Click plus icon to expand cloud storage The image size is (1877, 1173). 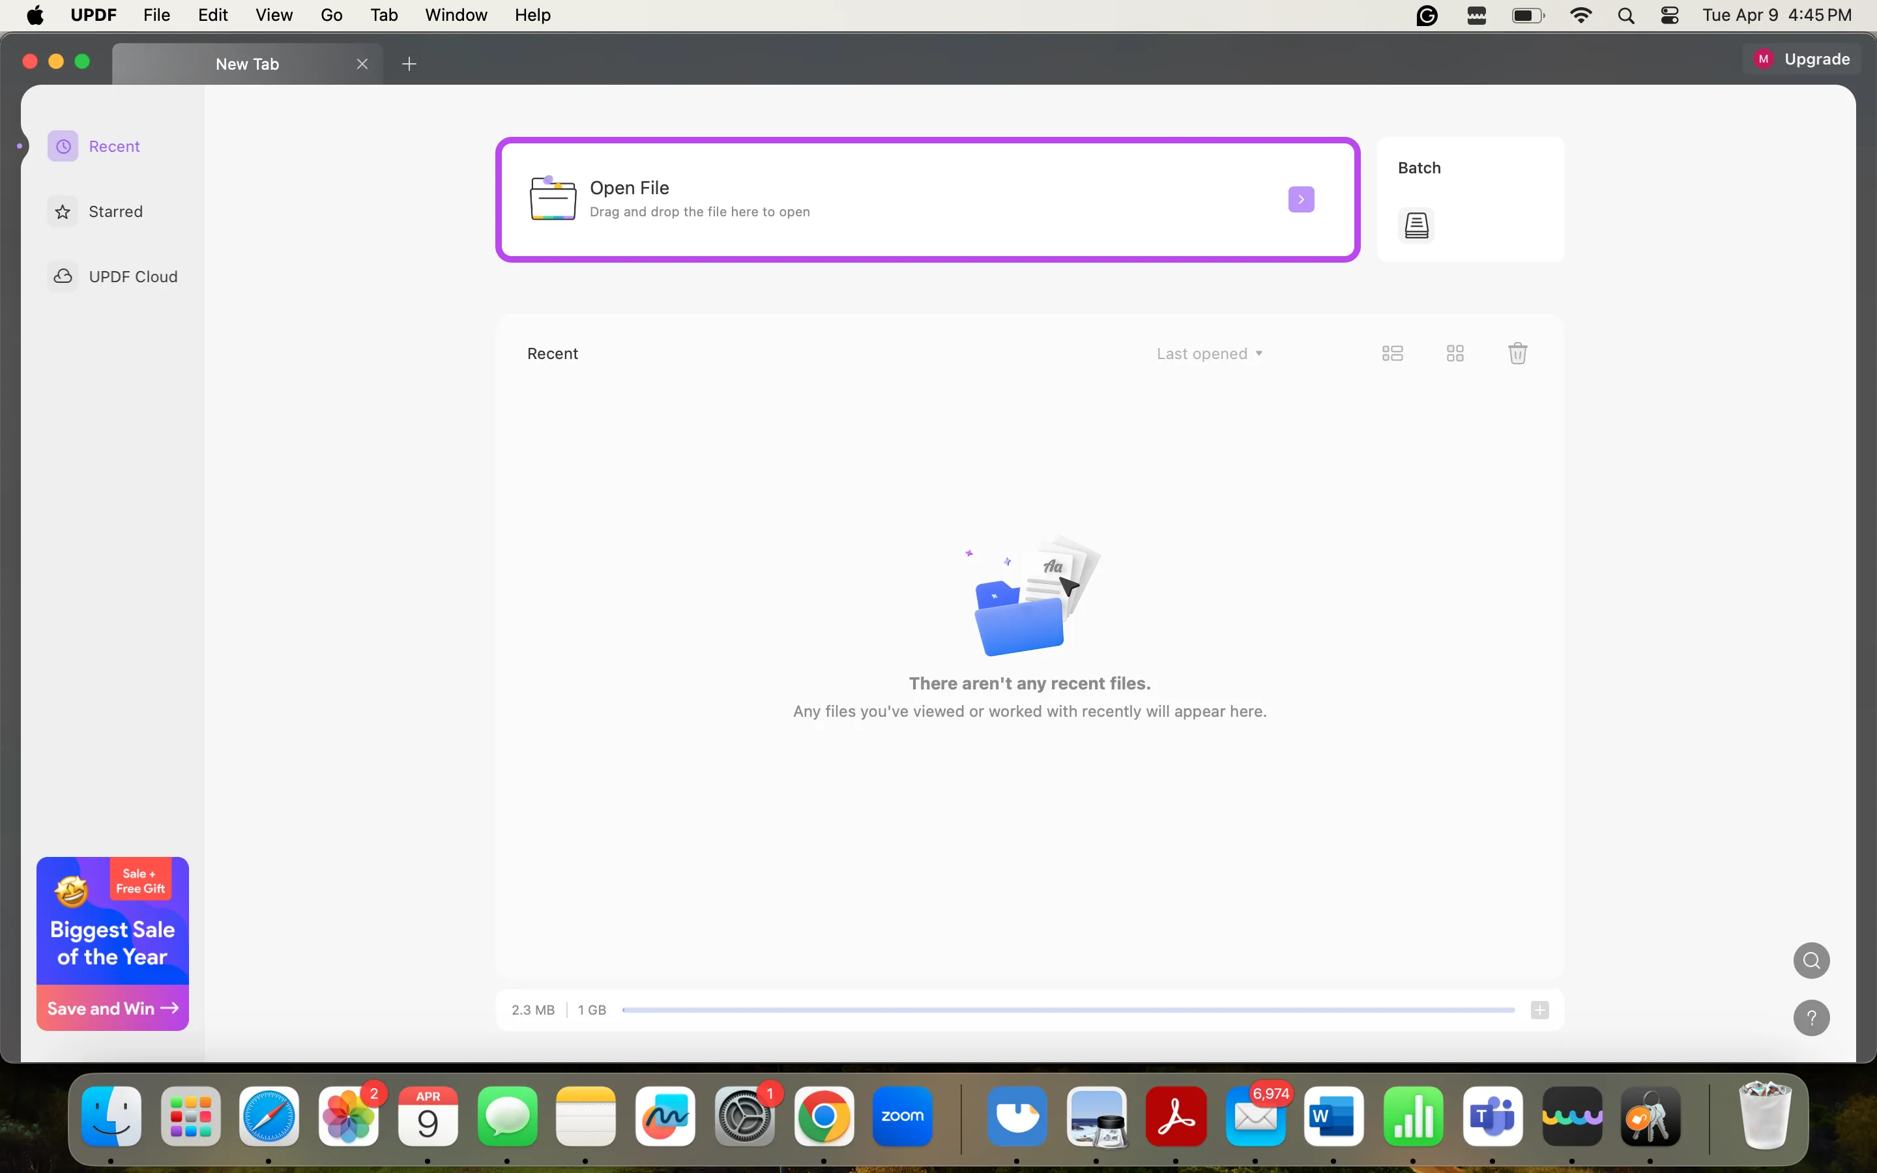tap(1539, 1010)
